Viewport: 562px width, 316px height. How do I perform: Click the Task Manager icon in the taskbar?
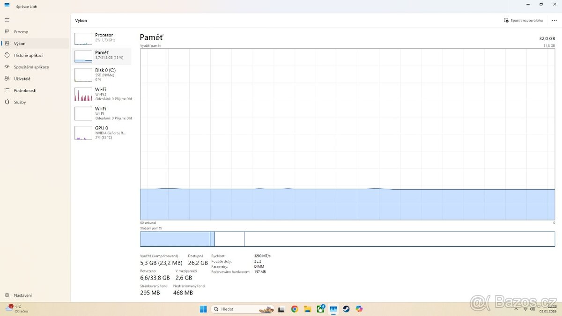coord(333,309)
